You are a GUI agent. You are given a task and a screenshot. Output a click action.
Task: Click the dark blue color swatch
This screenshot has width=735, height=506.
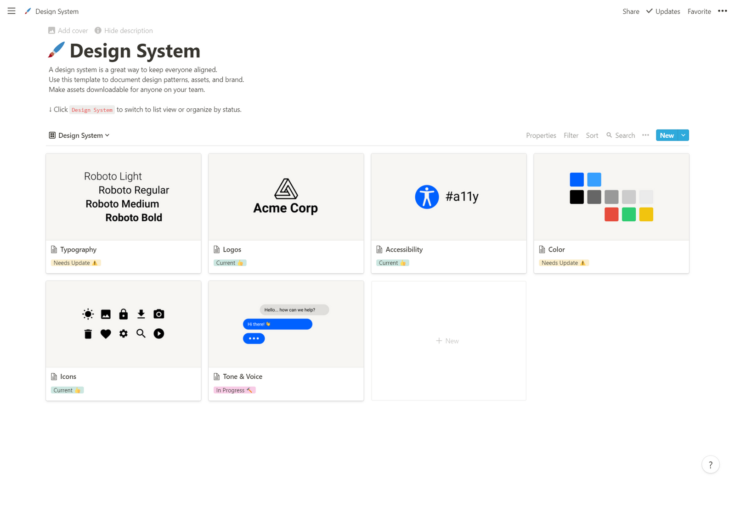pos(577,180)
